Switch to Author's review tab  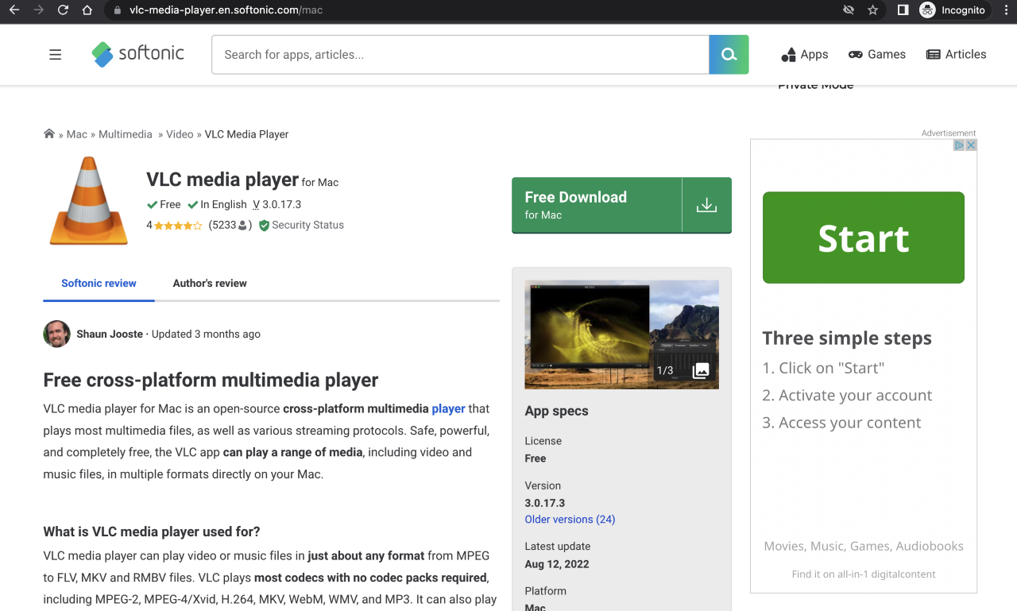210,283
